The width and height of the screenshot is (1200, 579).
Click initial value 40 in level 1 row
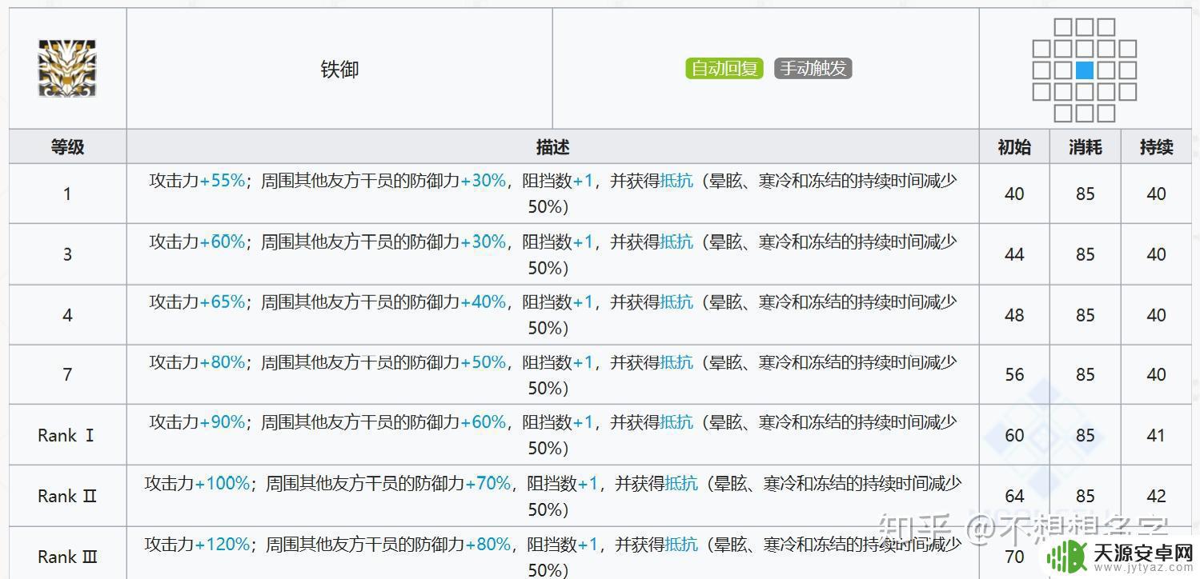1014,194
